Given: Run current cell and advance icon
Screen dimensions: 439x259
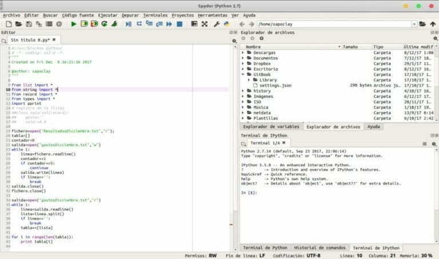Looking at the screenshot, I should [x=94, y=24].
